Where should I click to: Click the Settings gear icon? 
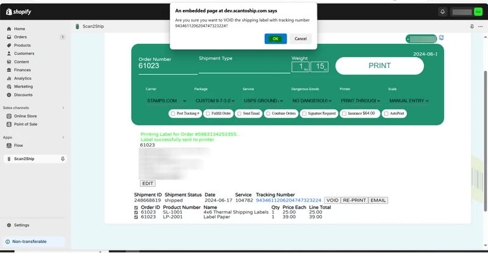pos(9,225)
